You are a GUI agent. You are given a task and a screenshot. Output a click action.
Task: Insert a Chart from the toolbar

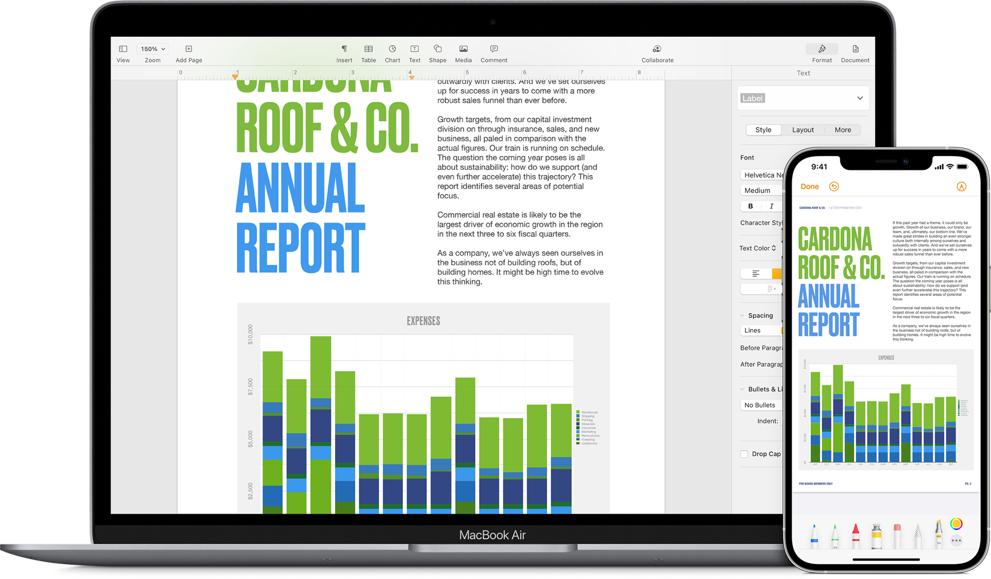click(392, 53)
